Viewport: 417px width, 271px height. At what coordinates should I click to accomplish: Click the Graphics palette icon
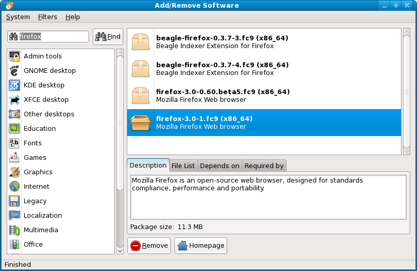14,172
